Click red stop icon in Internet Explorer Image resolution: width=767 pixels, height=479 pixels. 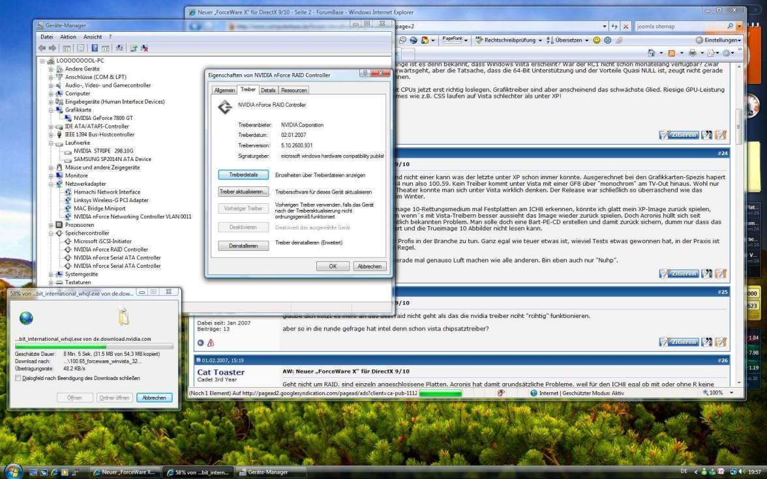[x=625, y=26]
